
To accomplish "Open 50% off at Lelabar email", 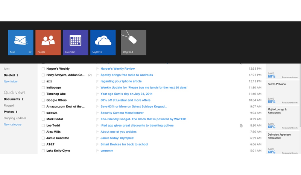I will [x=126, y=100].
